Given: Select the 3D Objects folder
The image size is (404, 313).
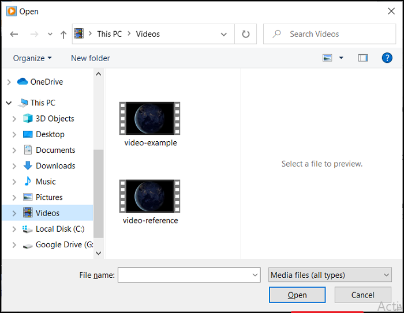Looking at the screenshot, I should (55, 119).
